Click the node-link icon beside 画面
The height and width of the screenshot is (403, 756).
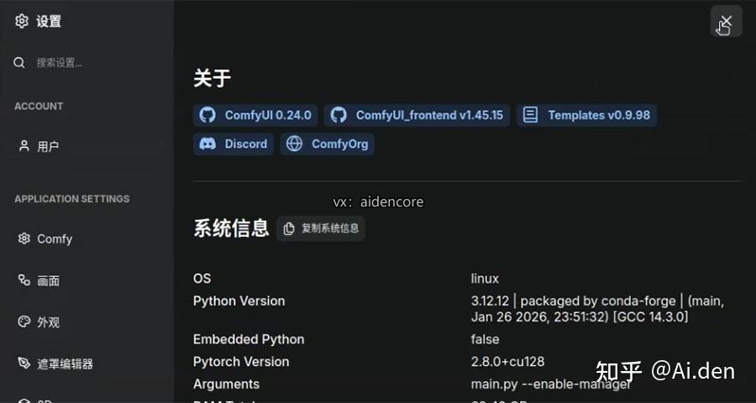(x=24, y=280)
